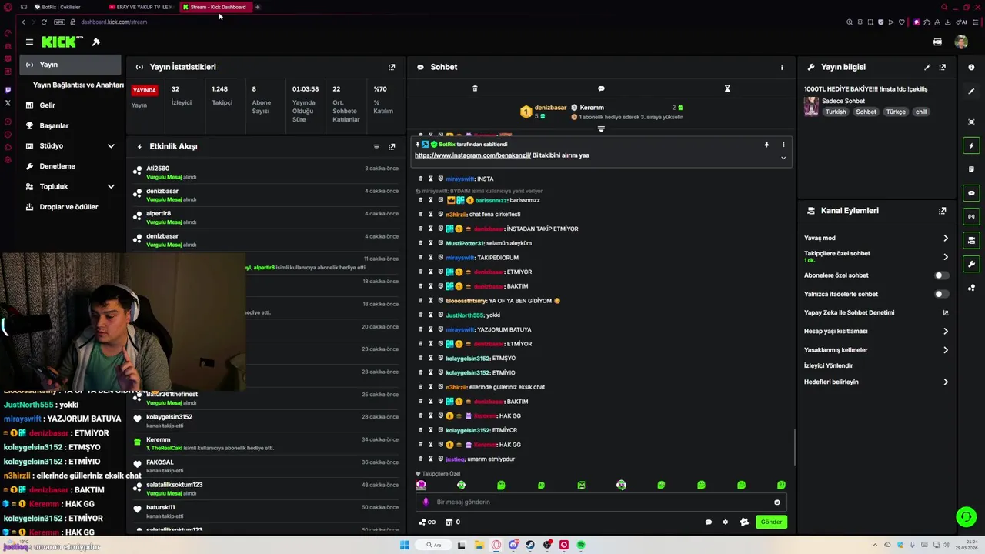Pop out the Kanal Eylemleri panel
This screenshot has width=985, height=554.
point(943,211)
